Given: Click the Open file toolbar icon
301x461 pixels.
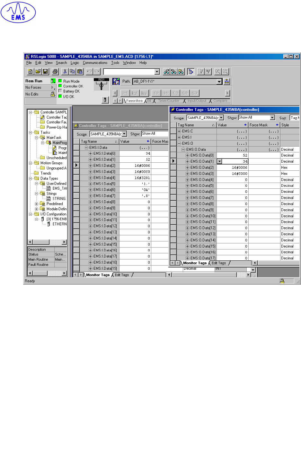Looking at the screenshot, I should tap(38, 72).
